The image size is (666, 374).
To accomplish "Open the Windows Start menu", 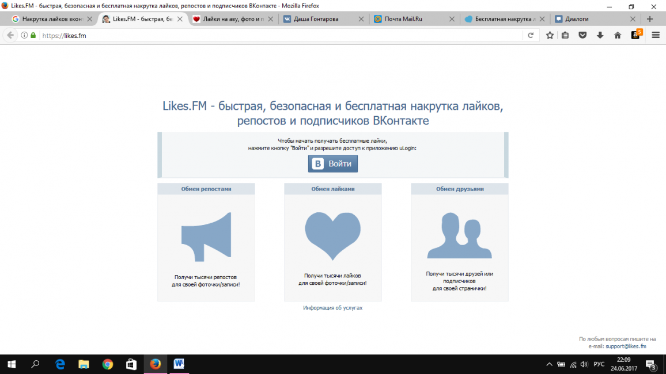I will point(12,364).
